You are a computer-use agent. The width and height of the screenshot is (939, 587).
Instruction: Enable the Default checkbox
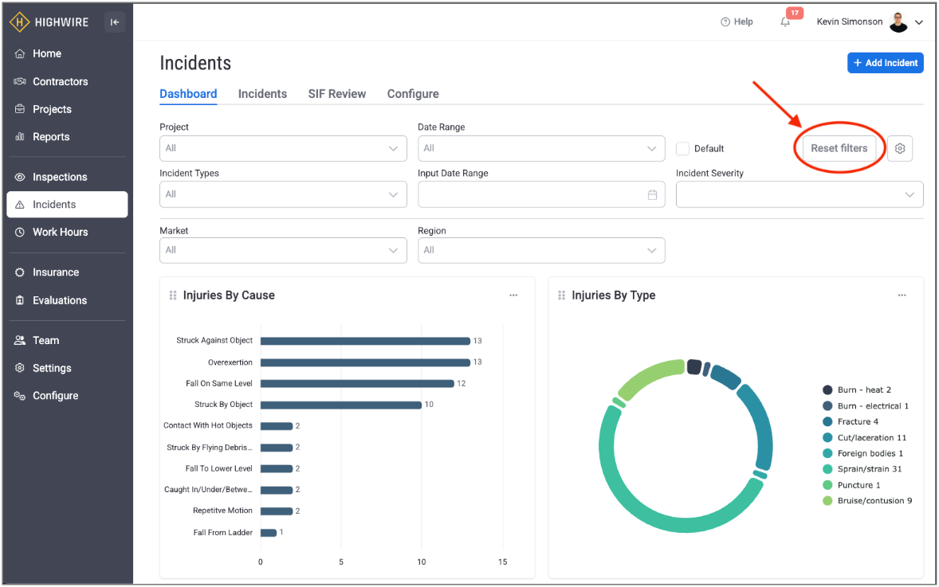click(682, 149)
